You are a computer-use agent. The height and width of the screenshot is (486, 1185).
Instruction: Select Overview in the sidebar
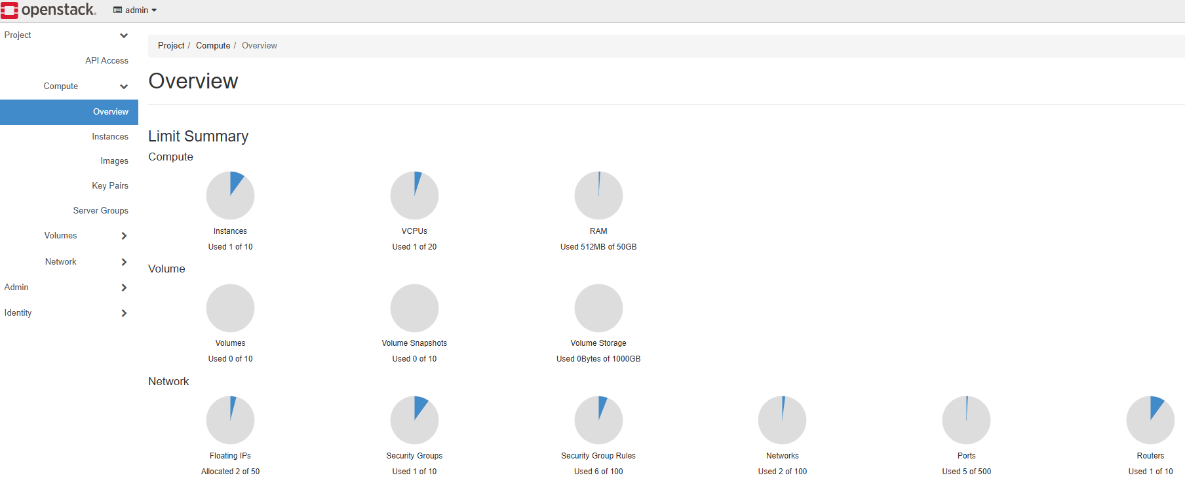pyautogui.click(x=69, y=112)
